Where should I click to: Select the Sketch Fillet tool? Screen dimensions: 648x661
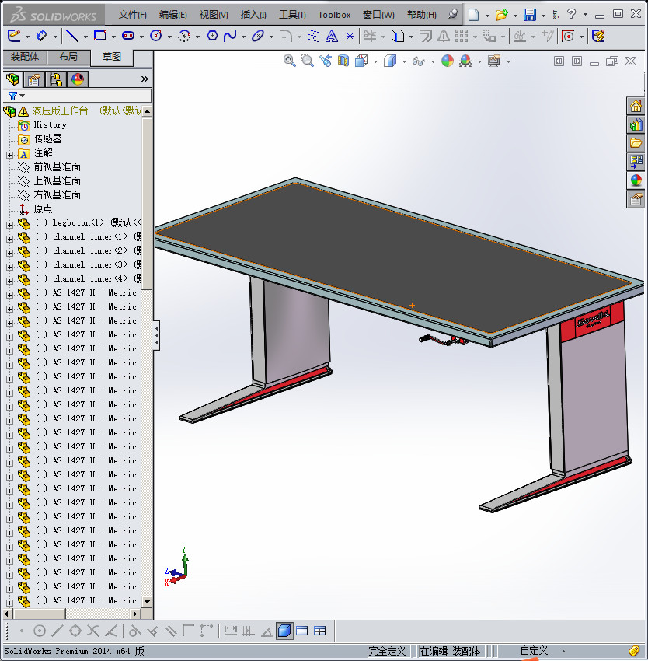(x=286, y=37)
